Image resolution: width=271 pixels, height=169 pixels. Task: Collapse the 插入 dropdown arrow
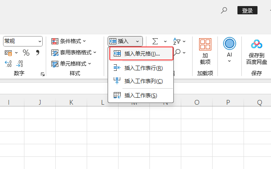[137, 42]
